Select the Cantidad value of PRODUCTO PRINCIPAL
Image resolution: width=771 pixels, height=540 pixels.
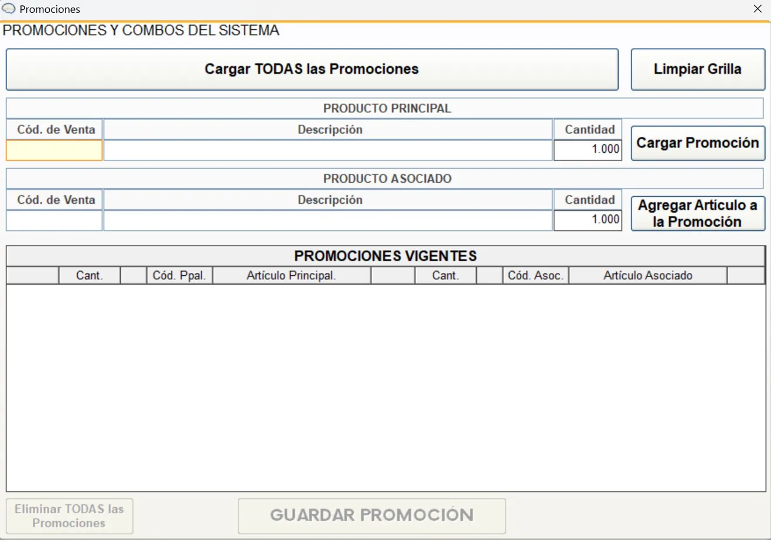pos(588,150)
